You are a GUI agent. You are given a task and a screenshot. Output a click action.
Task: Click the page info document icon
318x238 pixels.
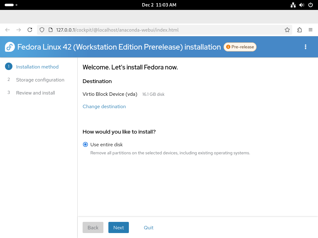(x=51, y=30)
